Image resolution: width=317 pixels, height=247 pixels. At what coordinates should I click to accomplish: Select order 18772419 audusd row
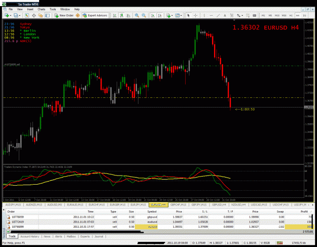159,222
